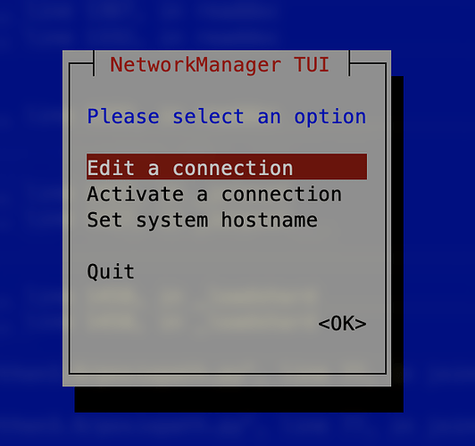Click the word "option" in the prompt

(330, 117)
